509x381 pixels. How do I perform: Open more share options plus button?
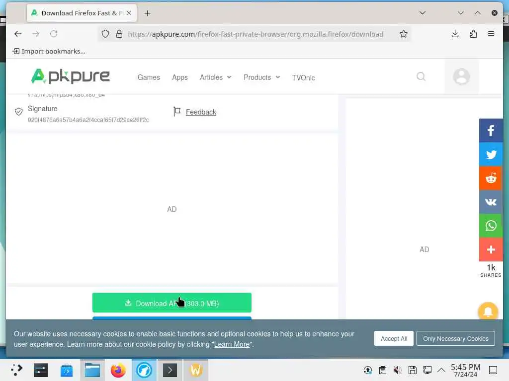(491, 249)
